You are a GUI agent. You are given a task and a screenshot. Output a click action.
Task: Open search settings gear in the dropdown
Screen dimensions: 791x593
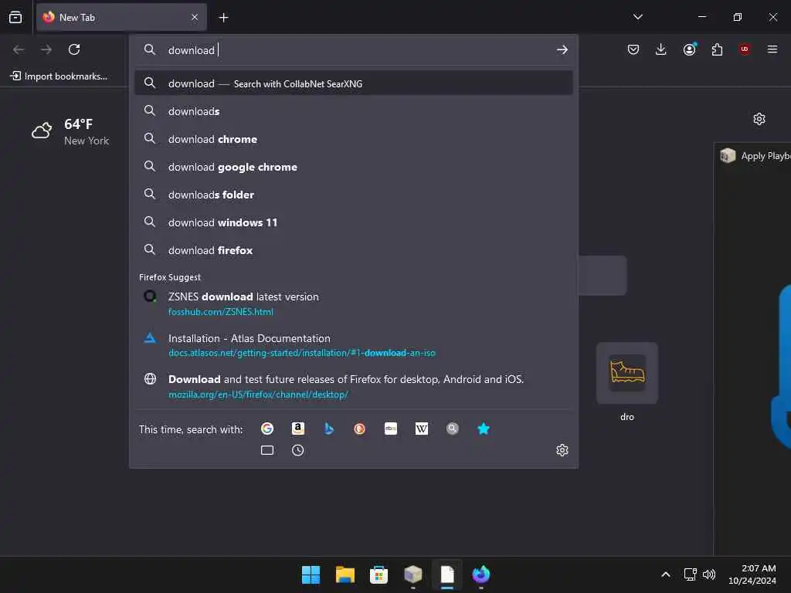[562, 450]
